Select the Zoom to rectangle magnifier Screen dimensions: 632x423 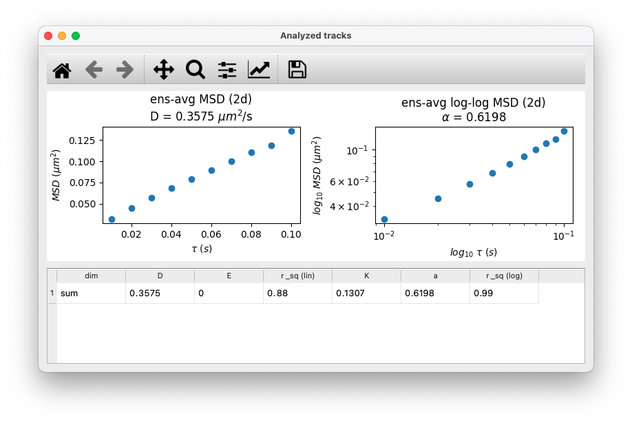196,70
